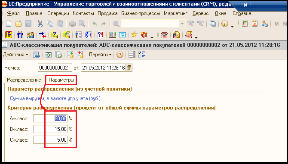Screen dimensions: 288x164
Task: Click the user with lock icon
Action: point(264,24)
